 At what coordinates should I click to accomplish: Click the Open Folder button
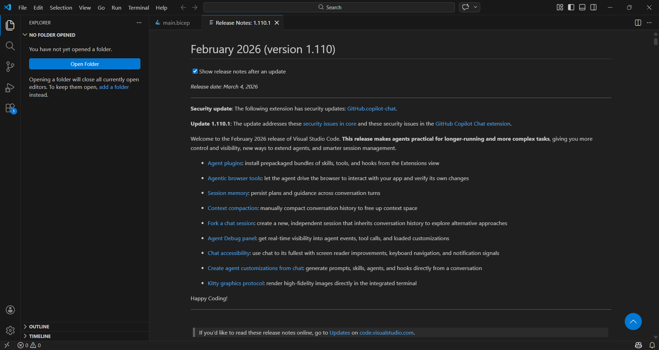point(85,64)
